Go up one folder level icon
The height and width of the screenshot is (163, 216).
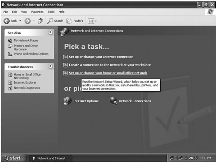tap(40, 21)
